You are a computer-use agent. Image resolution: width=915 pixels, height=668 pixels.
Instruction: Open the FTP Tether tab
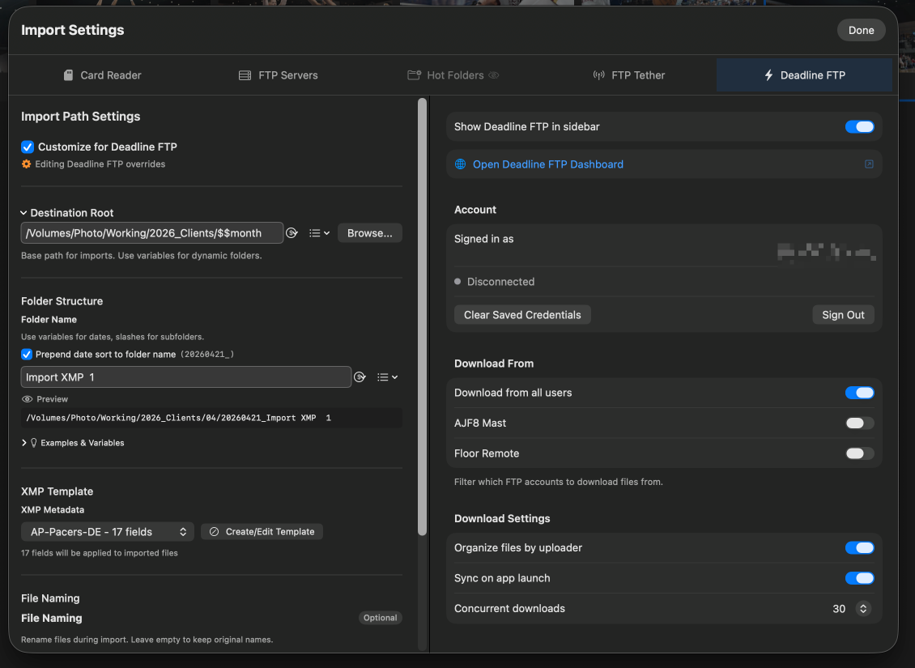pos(629,75)
